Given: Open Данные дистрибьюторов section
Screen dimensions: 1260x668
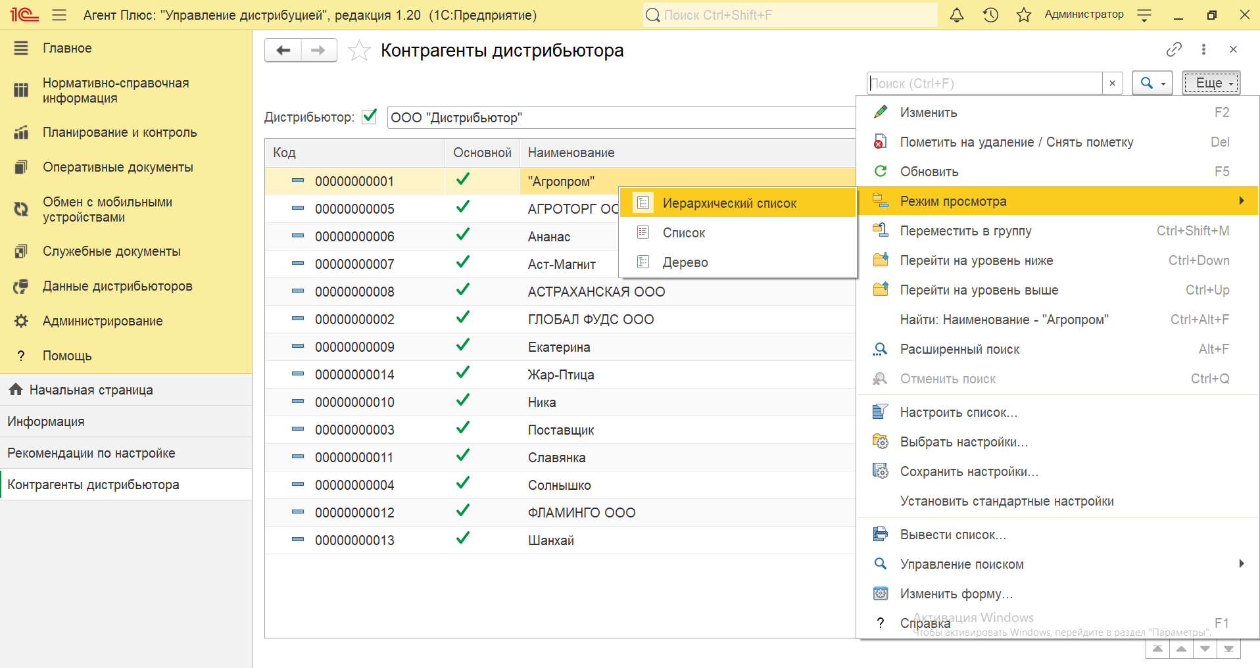Looking at the screenshot, I should point(126,286).
